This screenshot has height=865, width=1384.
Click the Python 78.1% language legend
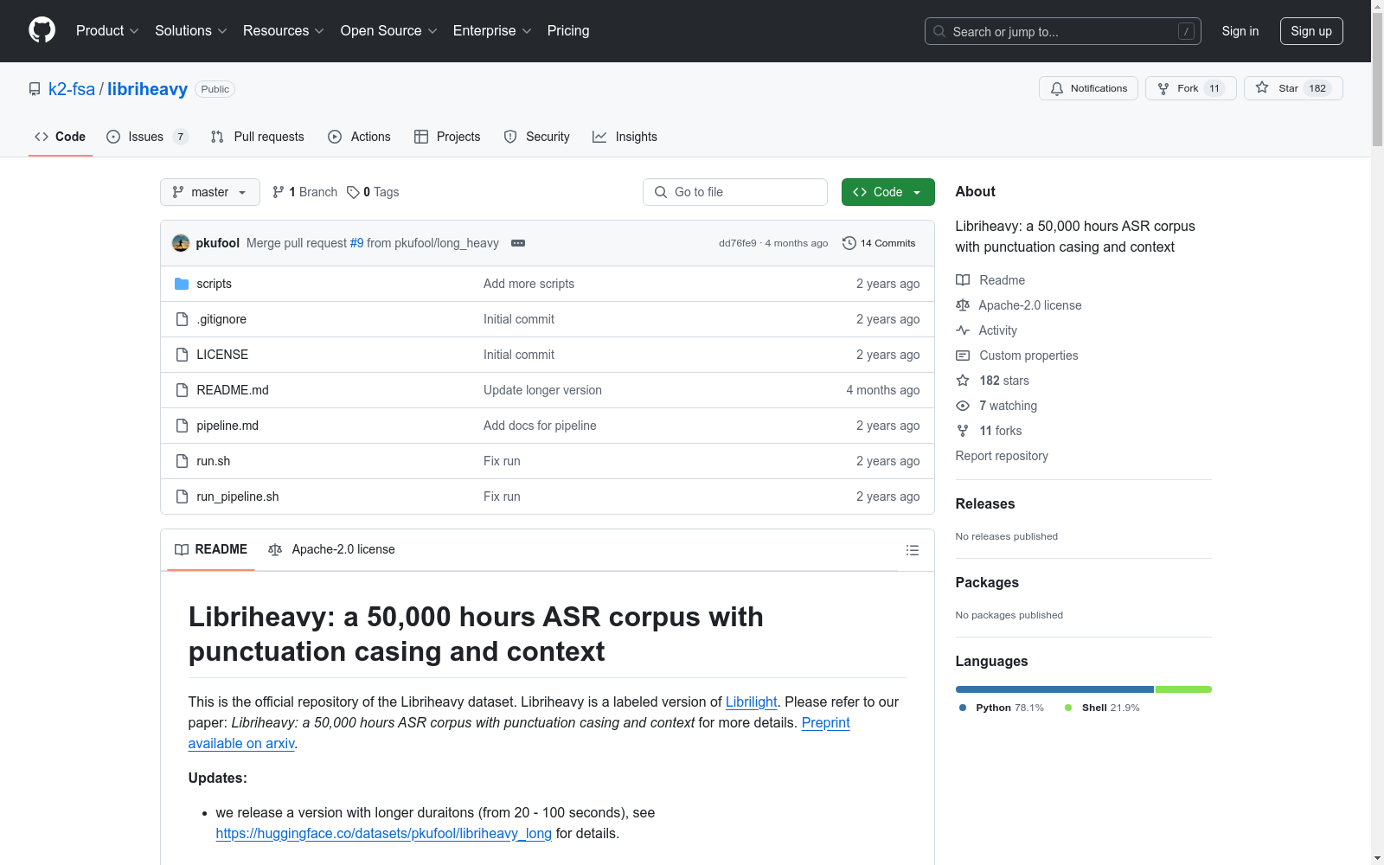pos(1002,708)
